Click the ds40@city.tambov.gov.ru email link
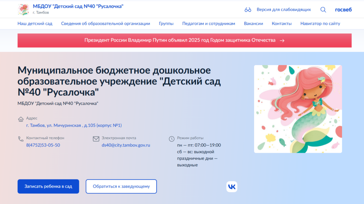364x204 pixels. pyautogui.click(x=126, y=145)
